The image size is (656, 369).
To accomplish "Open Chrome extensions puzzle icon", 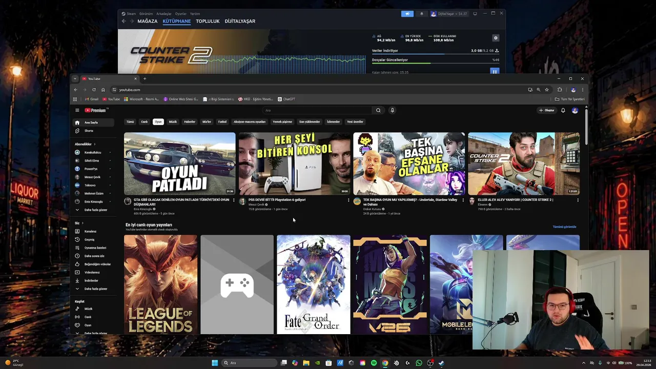I will tap(560, 90).
